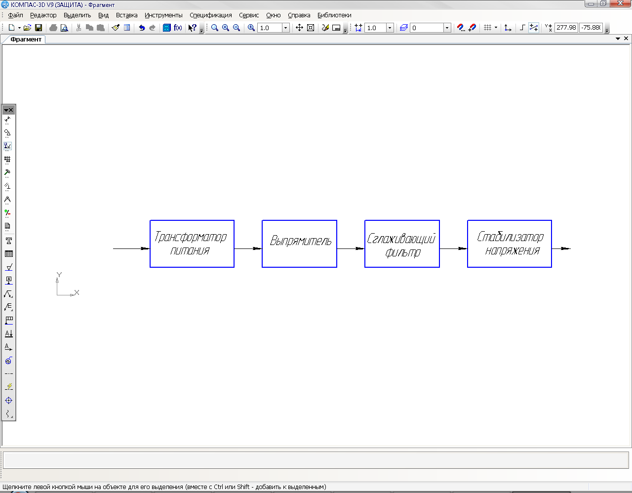Expand the layer number dropdown
The width and height of the screenshot is (632, 493).
coord(447,28)
